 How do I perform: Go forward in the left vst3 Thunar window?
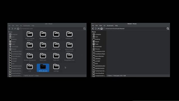point(12,29)
